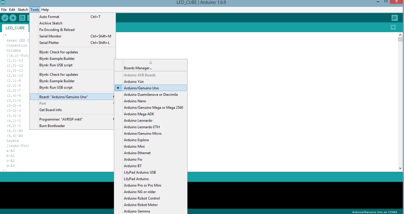
Task: Click second Blynk: Check for updates
Action: click(72, 75)
